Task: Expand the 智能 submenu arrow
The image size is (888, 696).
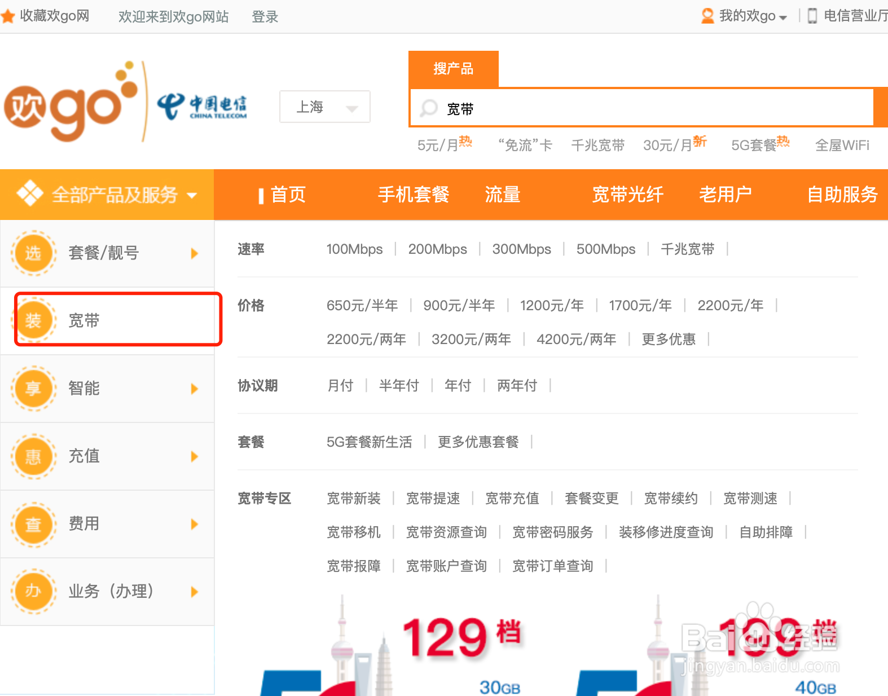Action: 195,389
